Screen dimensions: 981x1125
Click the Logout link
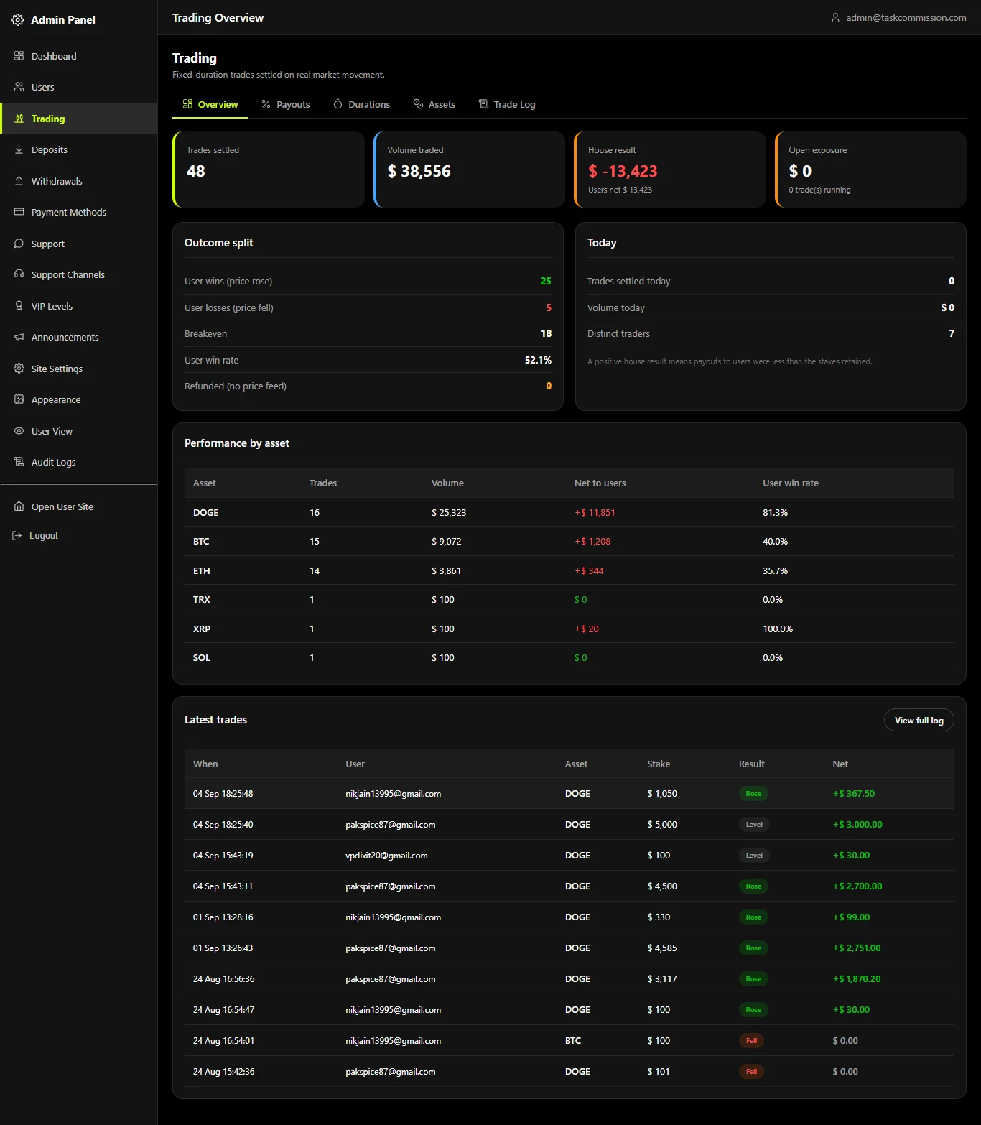coord(79,535)
